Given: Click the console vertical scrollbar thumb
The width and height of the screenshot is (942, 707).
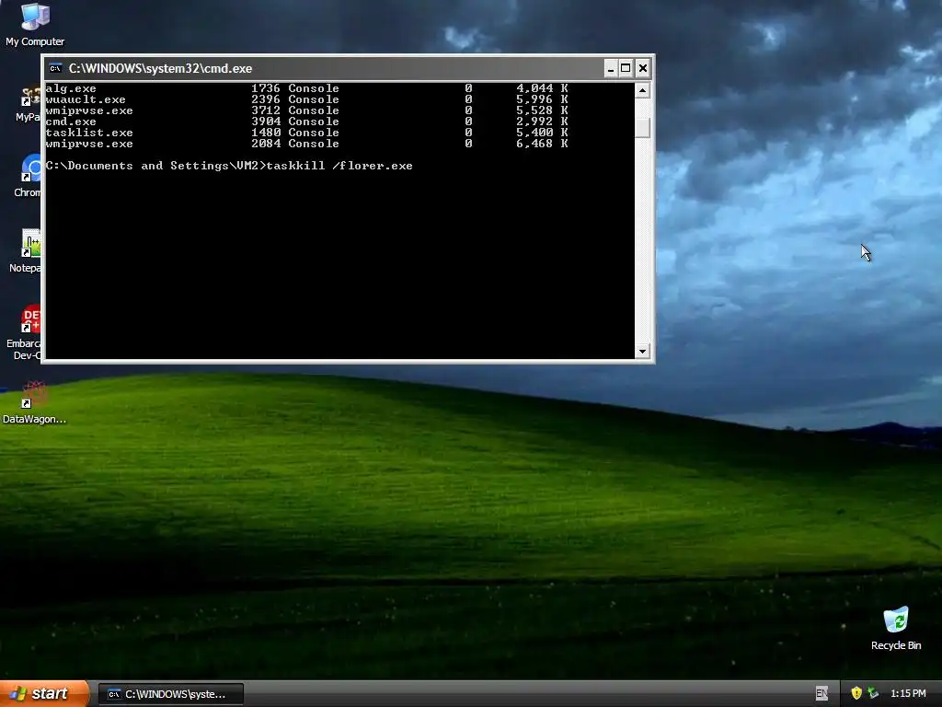Looking at the screenshot, I should (642, 127).
